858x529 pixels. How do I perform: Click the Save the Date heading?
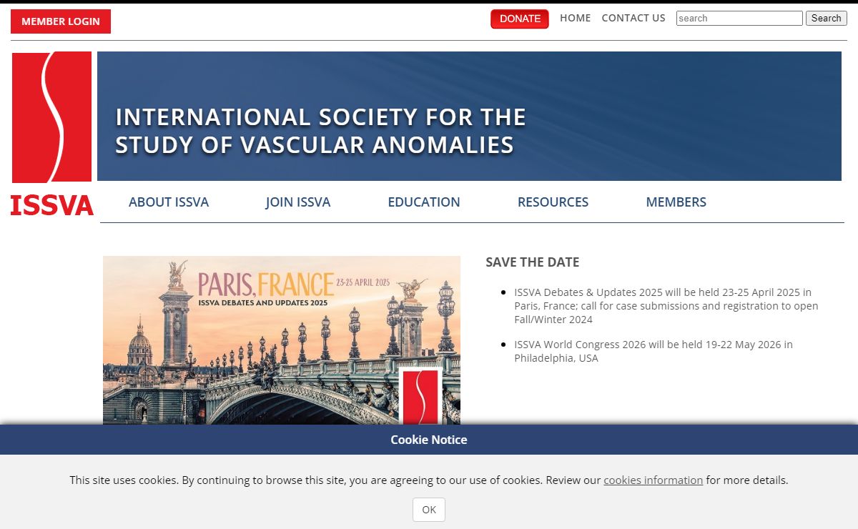coord(533,262)
